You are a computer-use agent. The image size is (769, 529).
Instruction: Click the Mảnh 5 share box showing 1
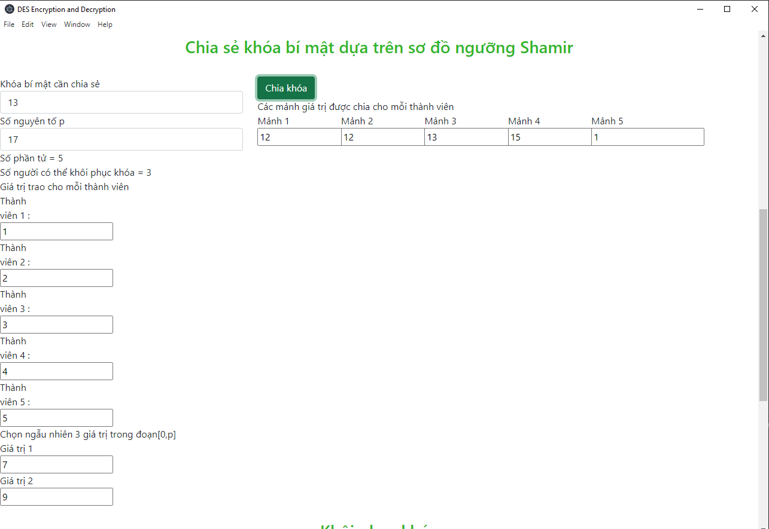(x=648, y=137)
